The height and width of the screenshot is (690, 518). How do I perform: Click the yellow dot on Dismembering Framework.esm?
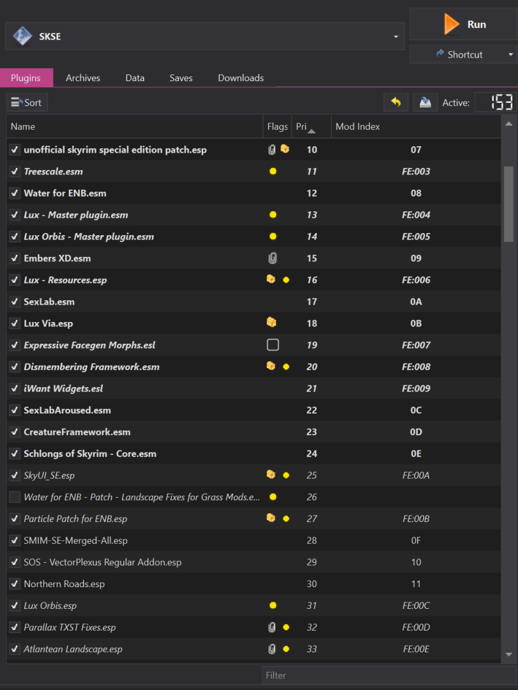click(x=286, y=367)
